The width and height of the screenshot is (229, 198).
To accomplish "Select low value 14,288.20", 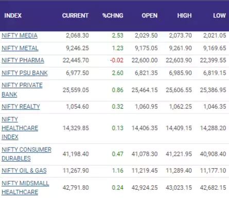I will 213,128.
